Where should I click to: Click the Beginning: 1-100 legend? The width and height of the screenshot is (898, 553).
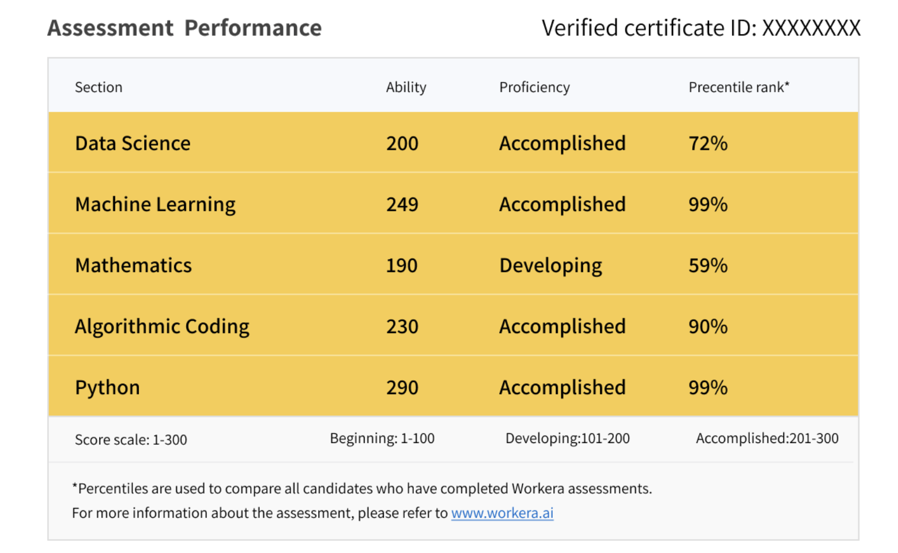click(382, 438)
